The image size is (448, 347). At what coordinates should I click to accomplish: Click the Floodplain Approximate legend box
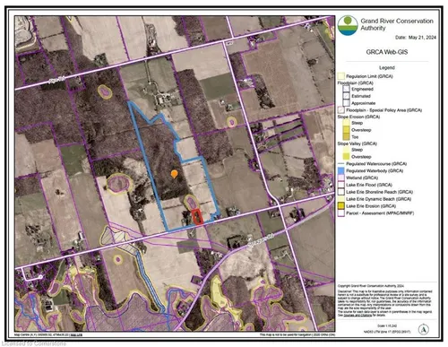347,103
